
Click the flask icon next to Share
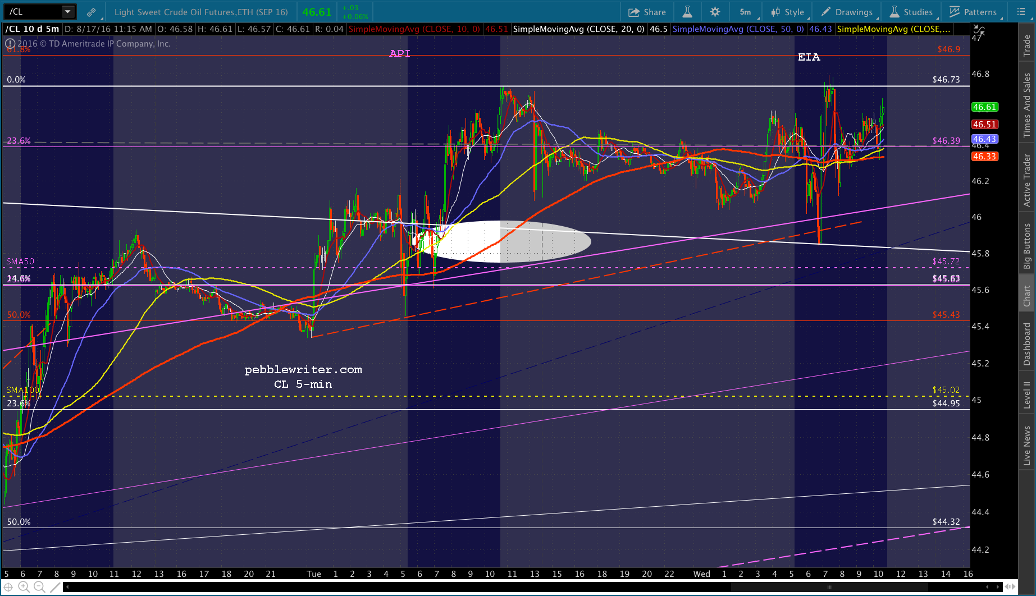tap(687, 12)
